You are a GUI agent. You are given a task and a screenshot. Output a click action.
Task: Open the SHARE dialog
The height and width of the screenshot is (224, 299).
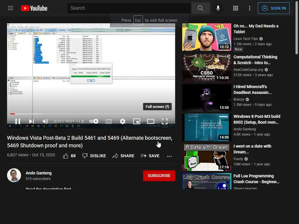point(124,156)
